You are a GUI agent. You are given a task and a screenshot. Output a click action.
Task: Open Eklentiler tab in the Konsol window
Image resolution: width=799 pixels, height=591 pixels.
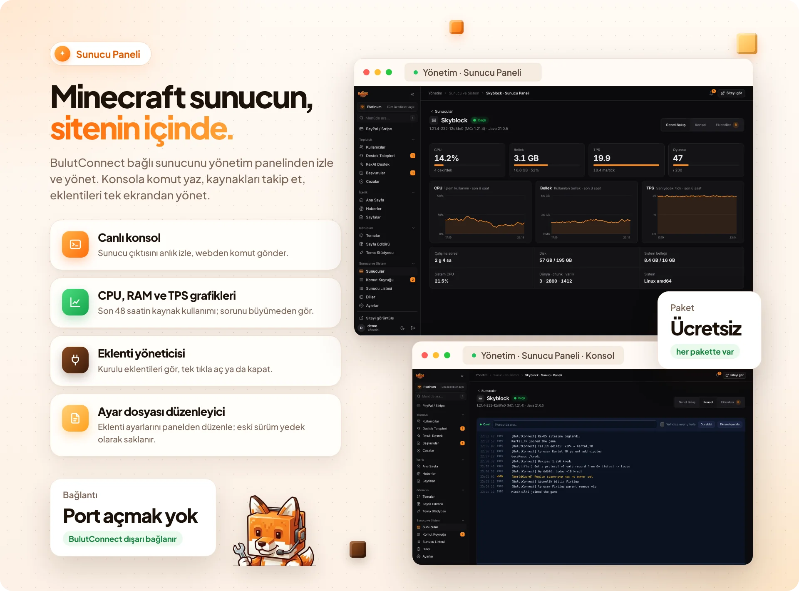pyautogui.click(x=730, y=402)
